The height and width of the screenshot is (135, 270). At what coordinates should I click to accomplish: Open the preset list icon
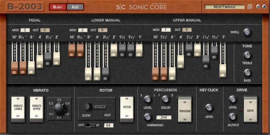(x=250, y=7)
